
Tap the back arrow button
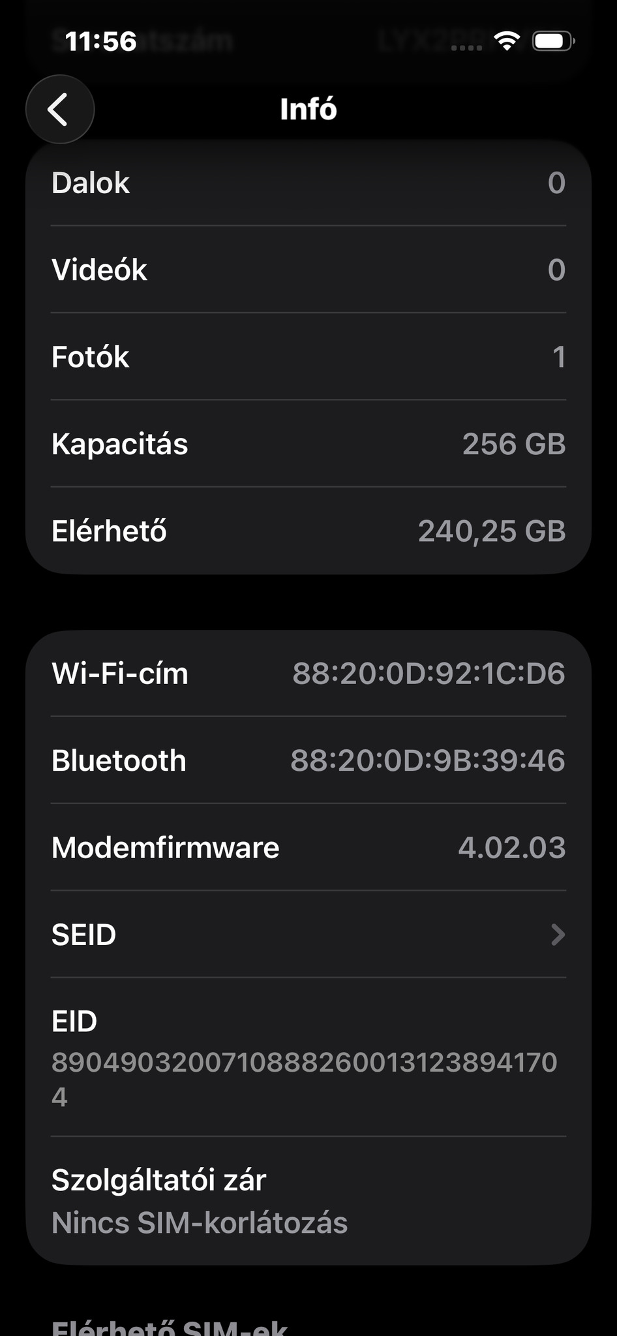pos(59,109)
